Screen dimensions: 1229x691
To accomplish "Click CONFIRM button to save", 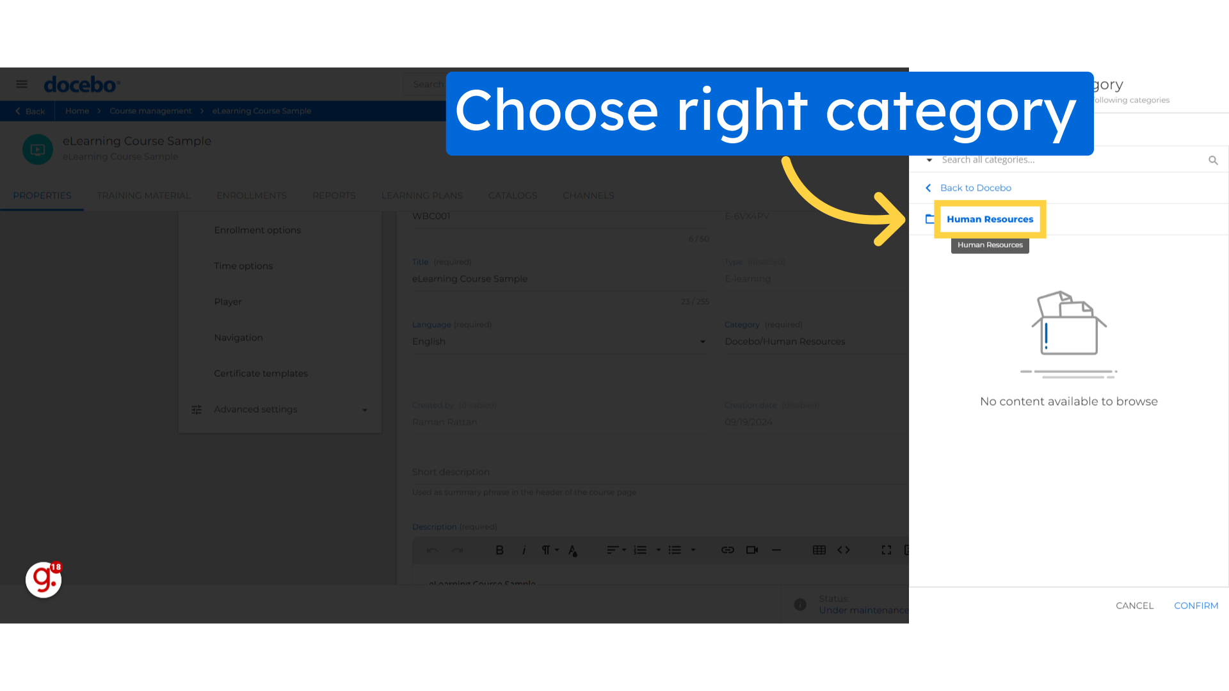I will coord(1195,605).
